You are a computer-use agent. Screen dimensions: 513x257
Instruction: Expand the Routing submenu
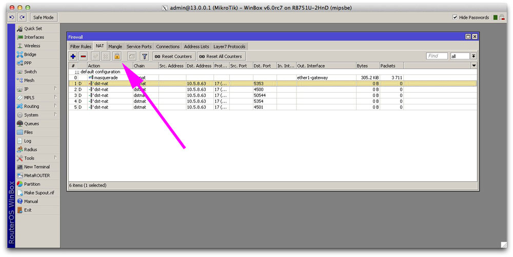point(37,106)
